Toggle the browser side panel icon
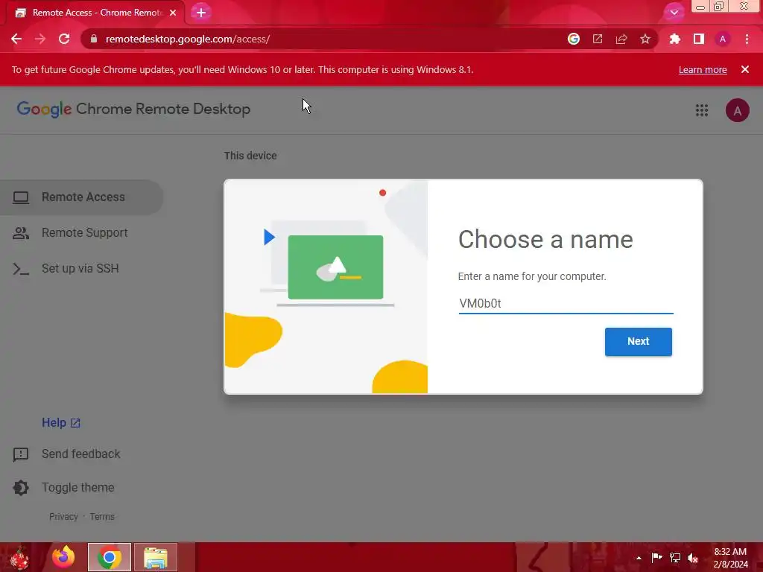The height and width of the screenshot is (572, 763). pos(699,39)
